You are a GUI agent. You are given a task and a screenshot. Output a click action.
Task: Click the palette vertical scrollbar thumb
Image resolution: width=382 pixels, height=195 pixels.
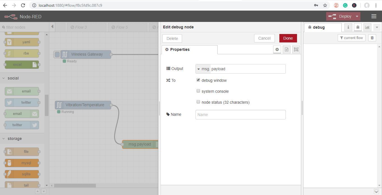[x=47, y=105]
